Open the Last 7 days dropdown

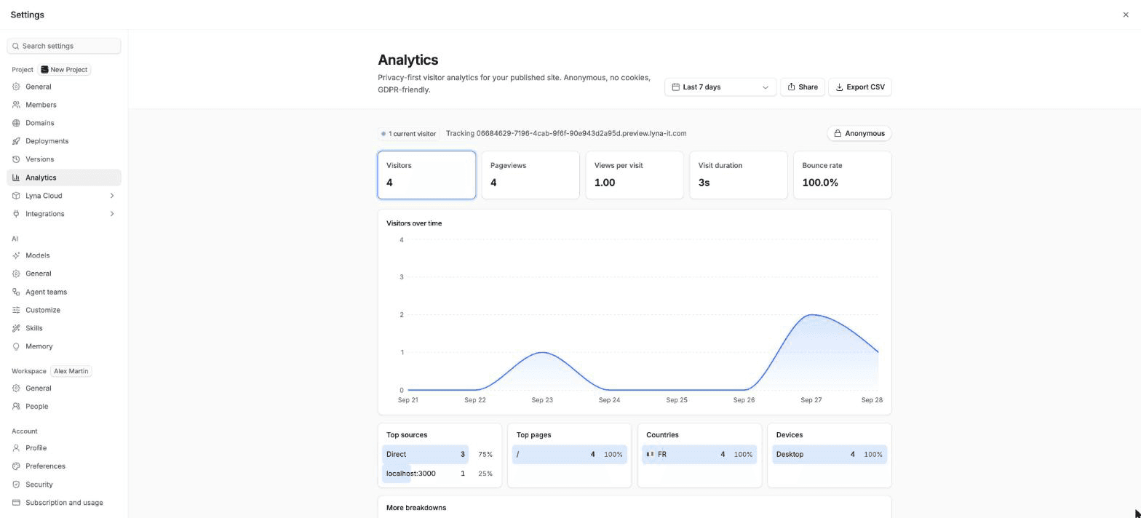[x=720, y=87]
